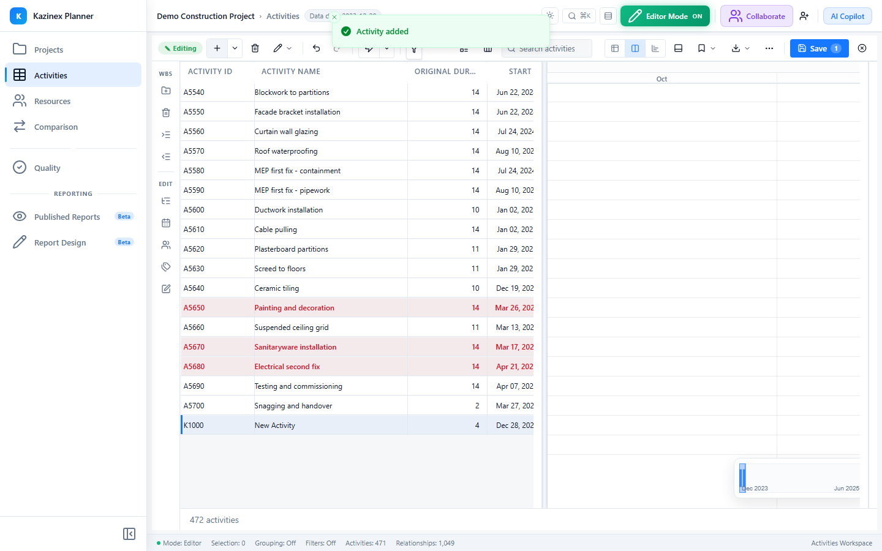
Task: Open the pencil edit tool dropdown
Action: [282, 48]
